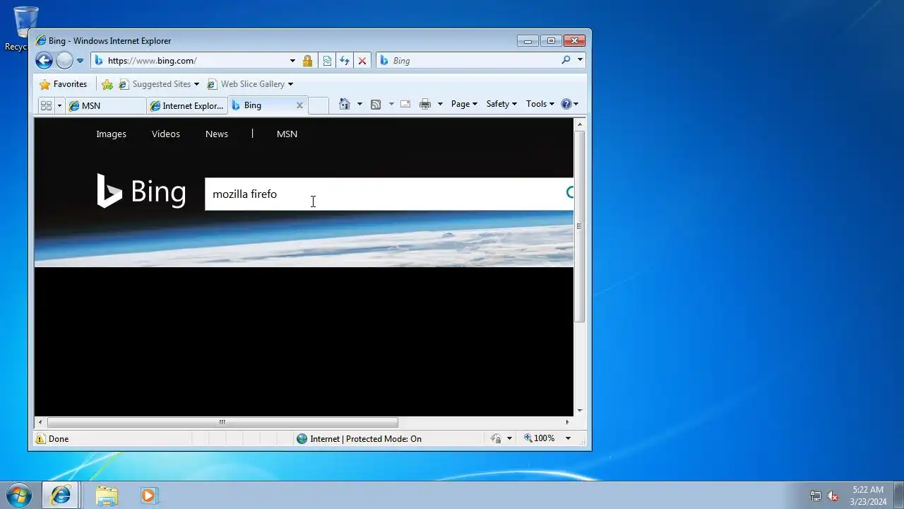Launch Windows Media Player from taskbar
The image size is (904, 509).
click(x=148, y=496)
